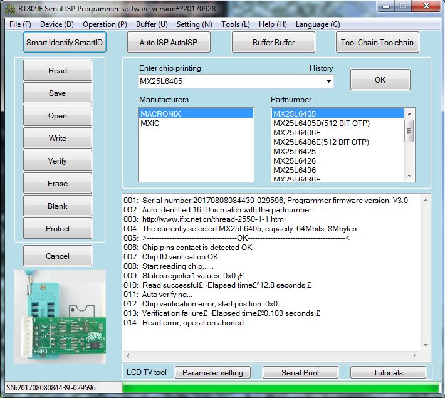Viewport: 445px width, 398px height.
Task: Open the File (F) menu
Action: (x=20, y=24)
